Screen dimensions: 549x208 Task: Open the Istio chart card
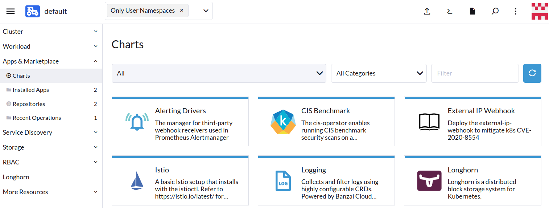click(x=180, y=181)
